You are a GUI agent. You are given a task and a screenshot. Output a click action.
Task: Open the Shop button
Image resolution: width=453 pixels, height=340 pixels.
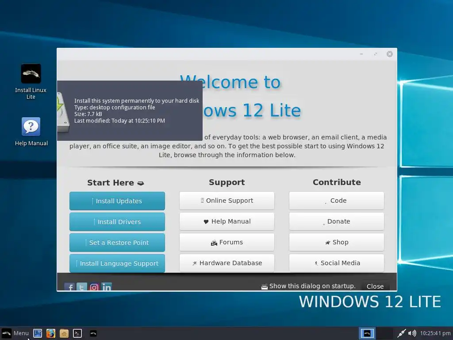pos(337,242)
